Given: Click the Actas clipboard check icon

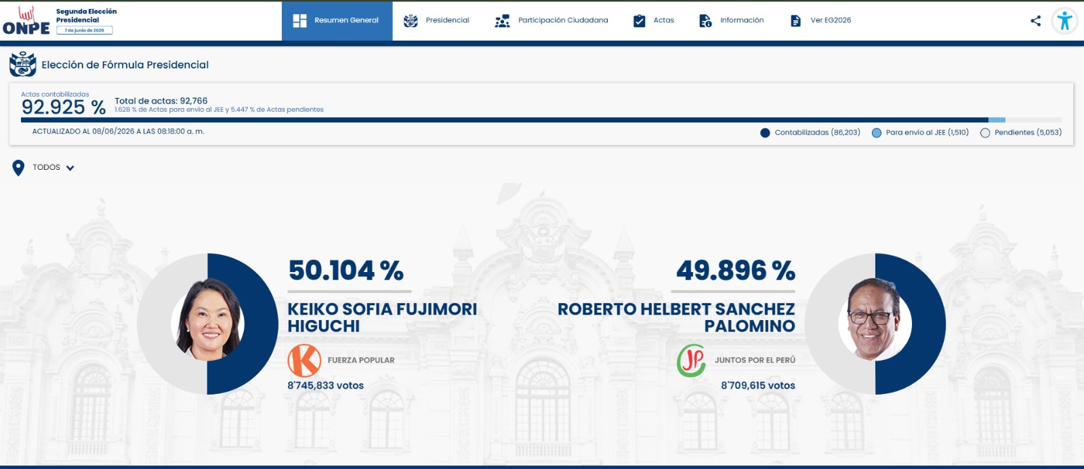Looking at the screenshot, I should (x=639, y=21).
